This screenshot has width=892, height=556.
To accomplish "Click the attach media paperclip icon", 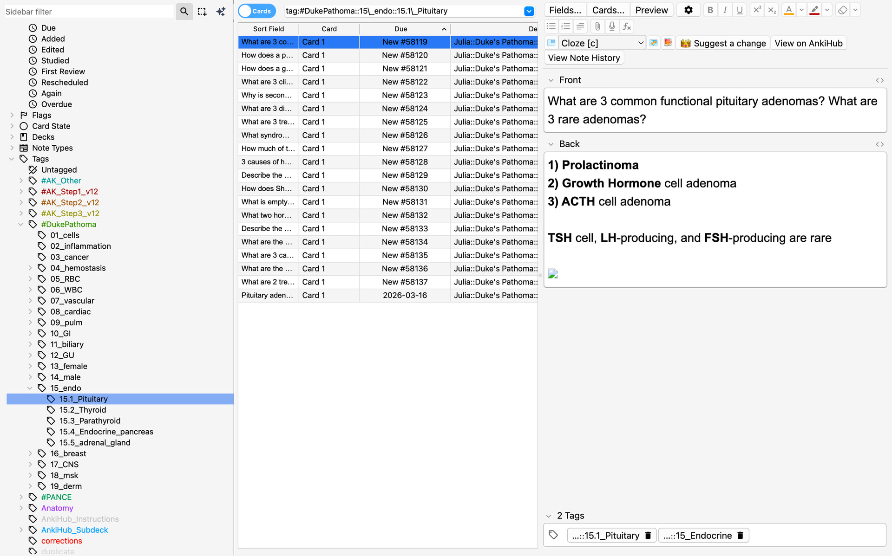I will coord(597,26).
